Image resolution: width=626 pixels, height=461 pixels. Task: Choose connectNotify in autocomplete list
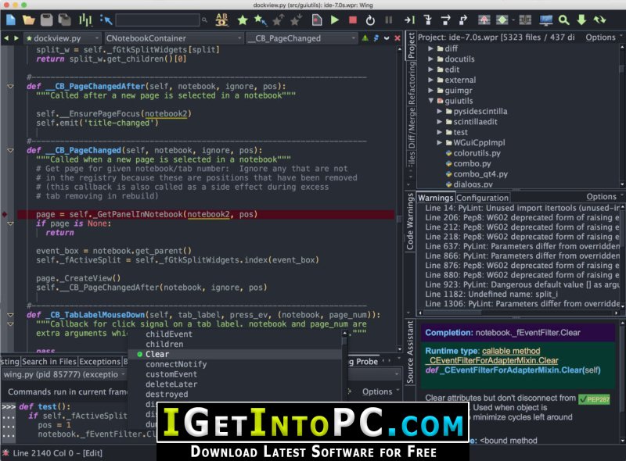pyautogui.click(x=234, y=364)
